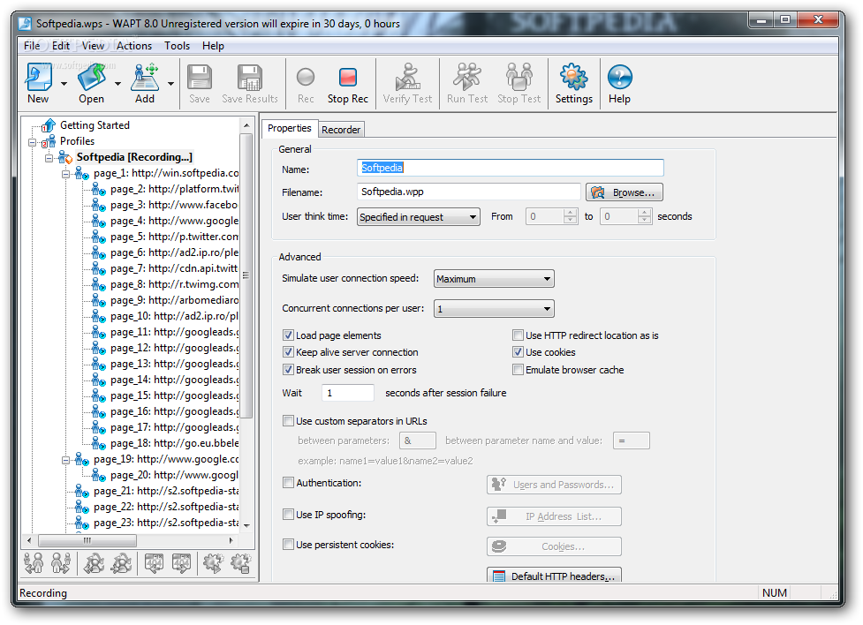Image resolution: width=863 pixels, height=625 pixels.
Task: Click the Help question mark icon
Action: point(620,77)
